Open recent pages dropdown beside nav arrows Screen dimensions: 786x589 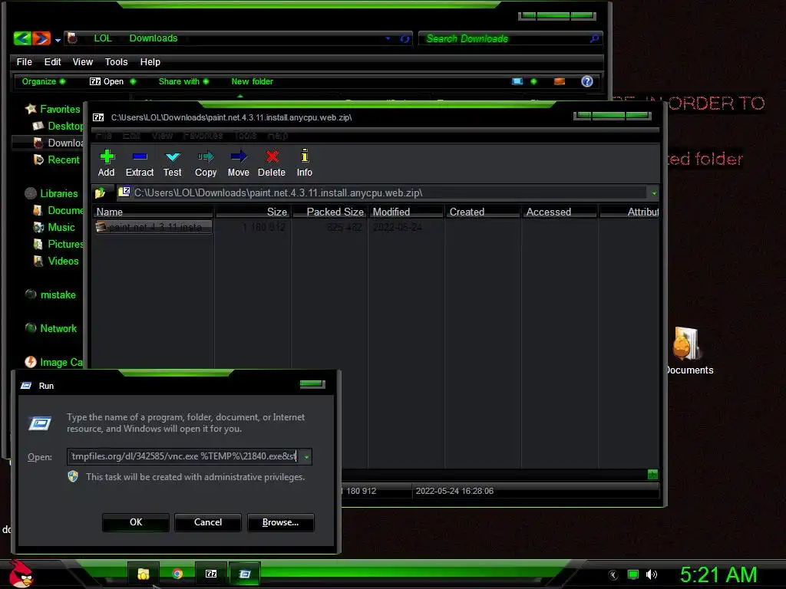click(x=58, y=40)
